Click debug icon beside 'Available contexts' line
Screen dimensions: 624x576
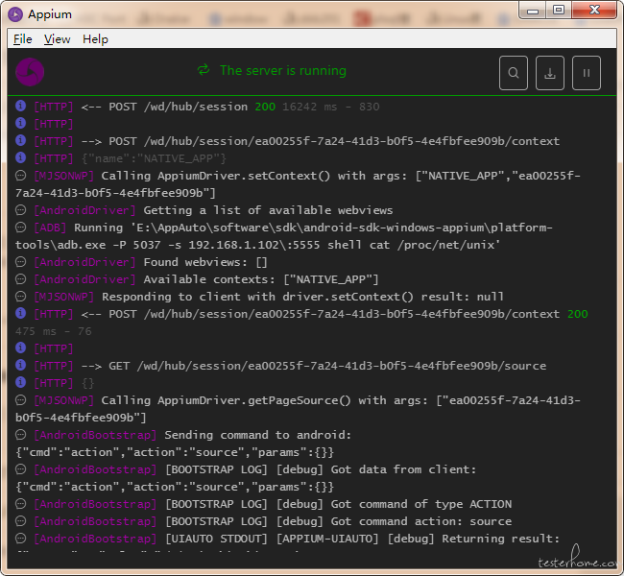coord(21,278)
